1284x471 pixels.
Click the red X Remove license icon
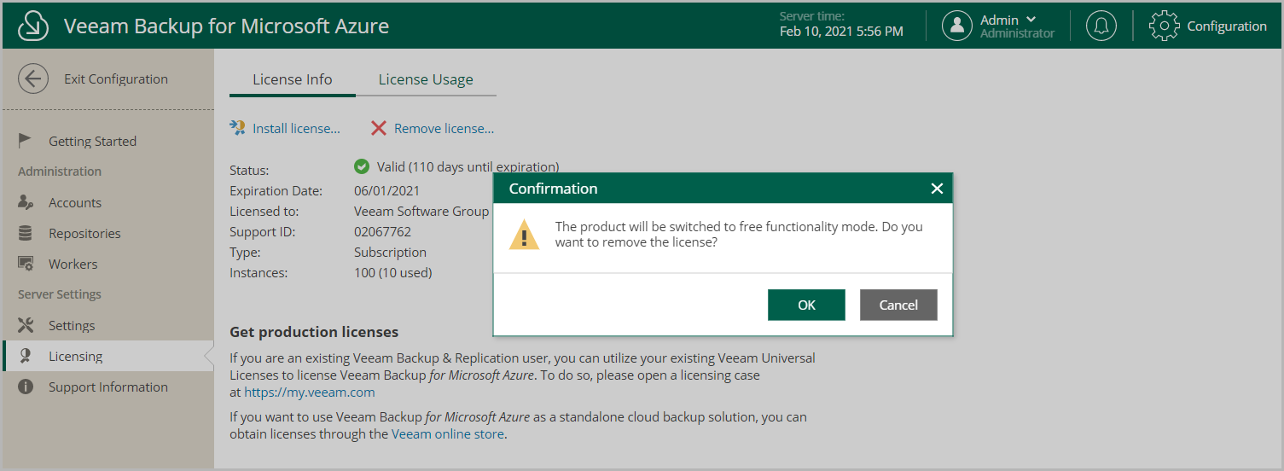(379, 128)
